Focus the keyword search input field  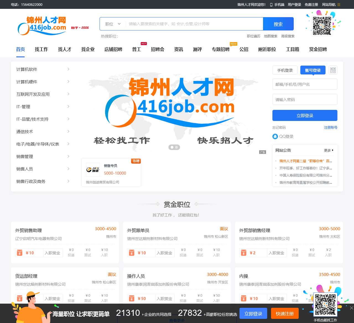click(194, 24)
